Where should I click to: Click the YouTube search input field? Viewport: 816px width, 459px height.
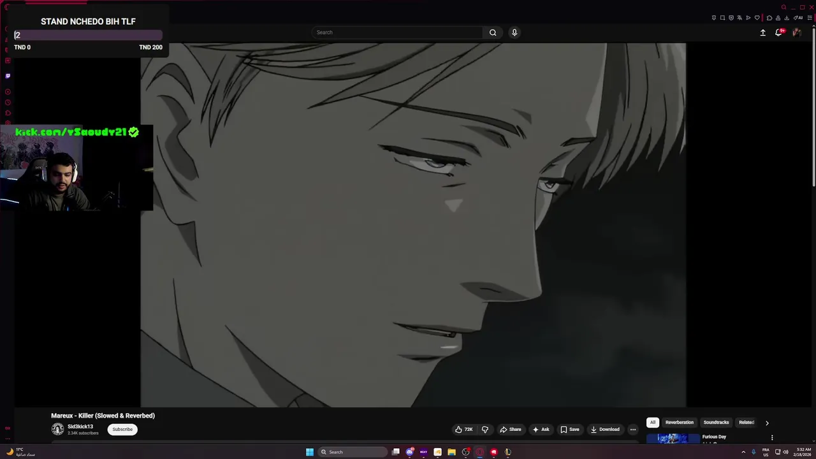coord(398,33)
